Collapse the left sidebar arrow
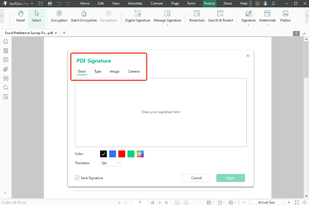Image resolution: width=309 pixels, height=205 pixels. [x=5, y=193]
